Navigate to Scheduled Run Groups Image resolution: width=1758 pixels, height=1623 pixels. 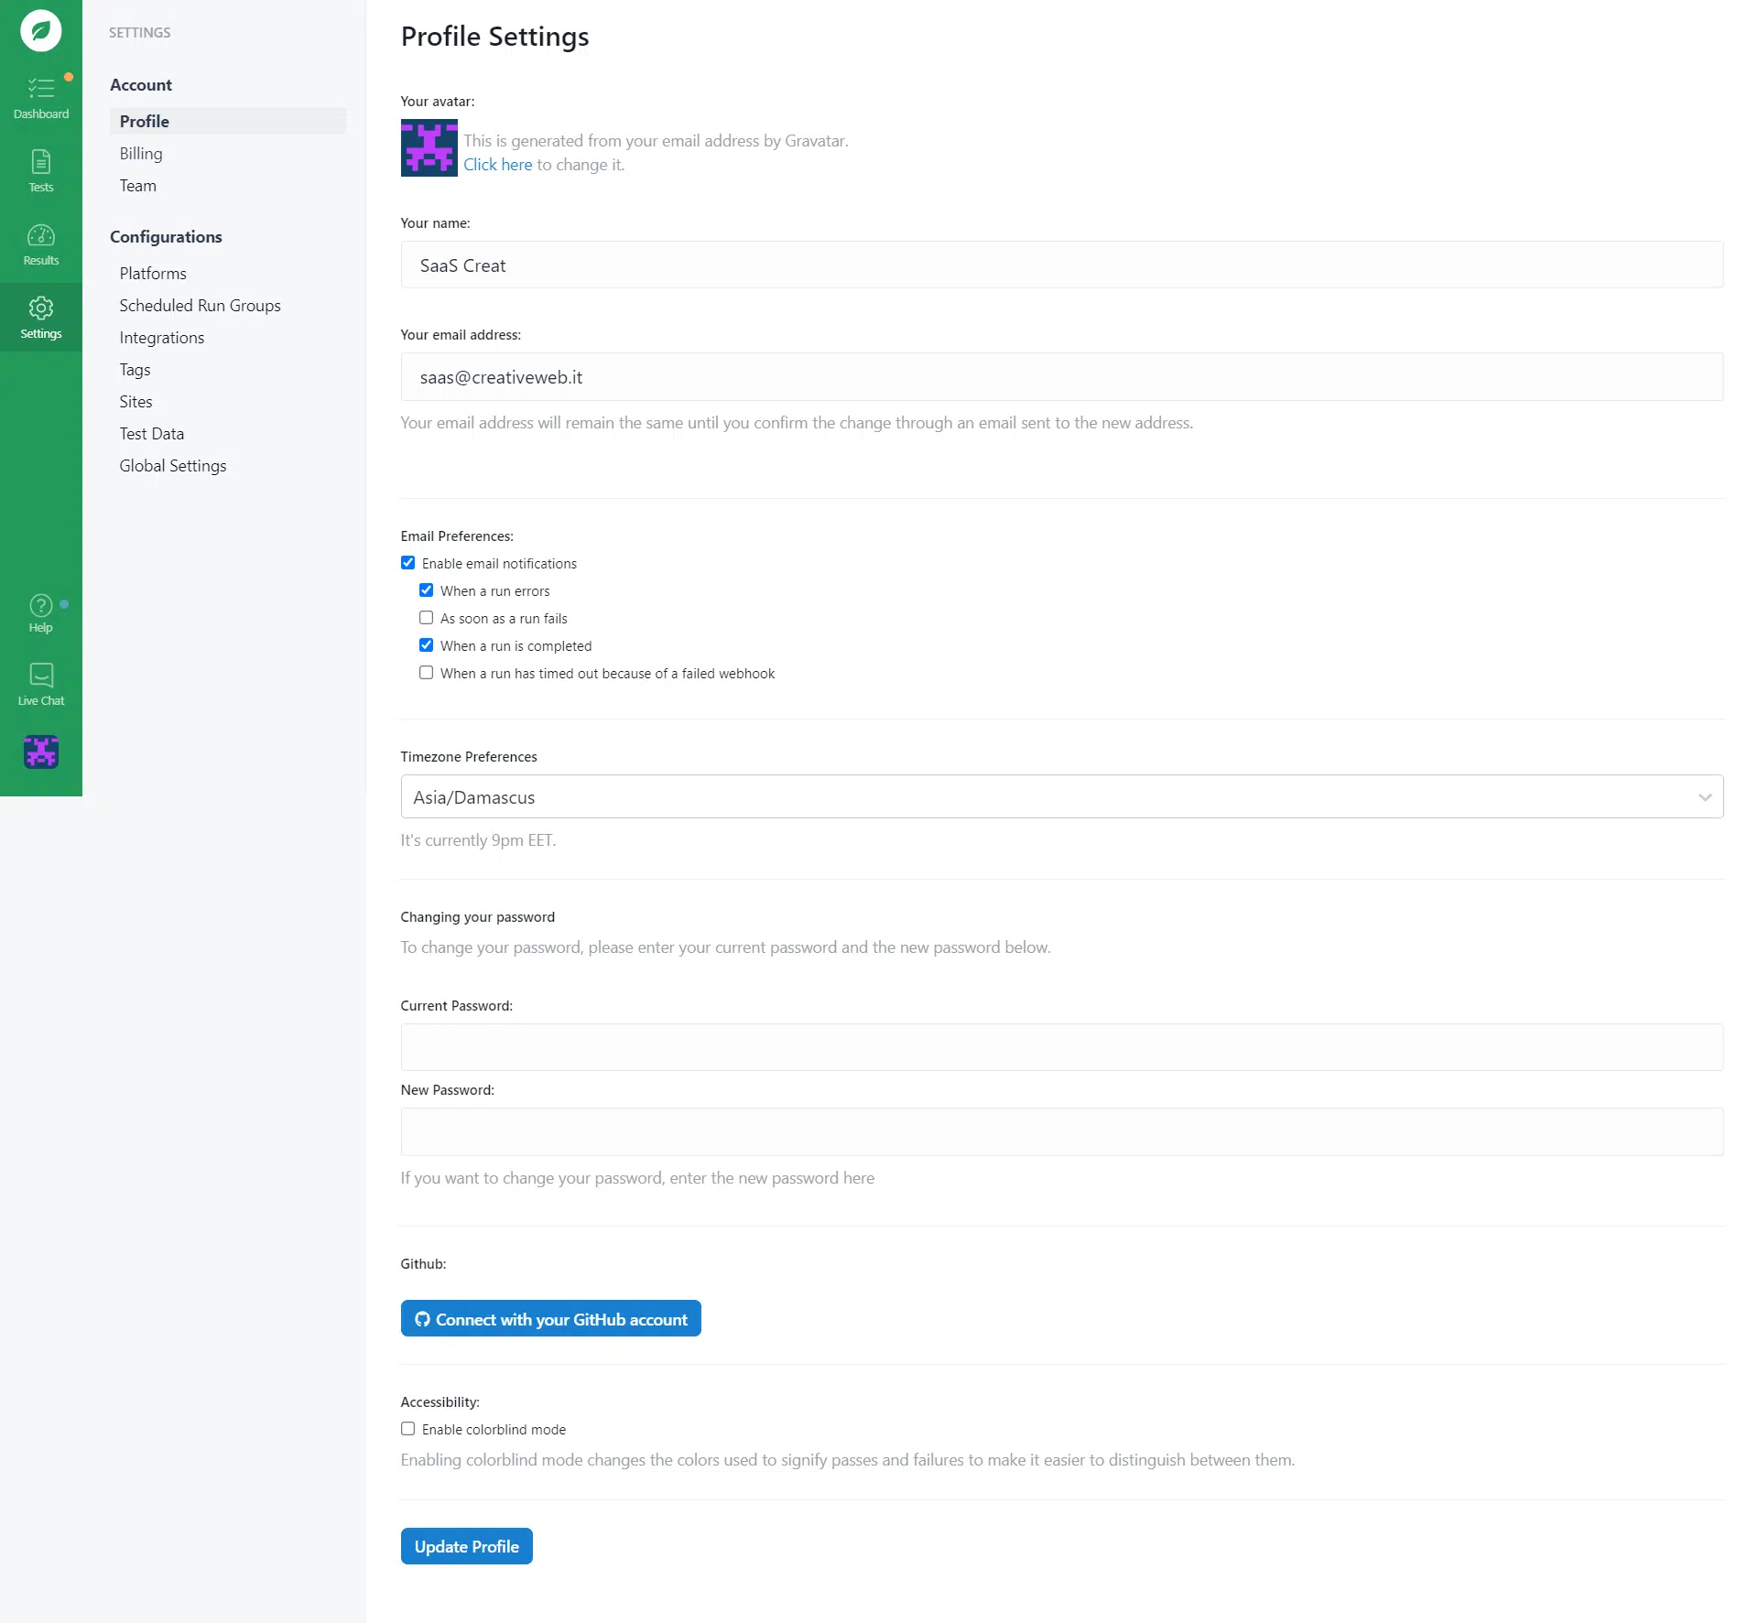(200, 306)
